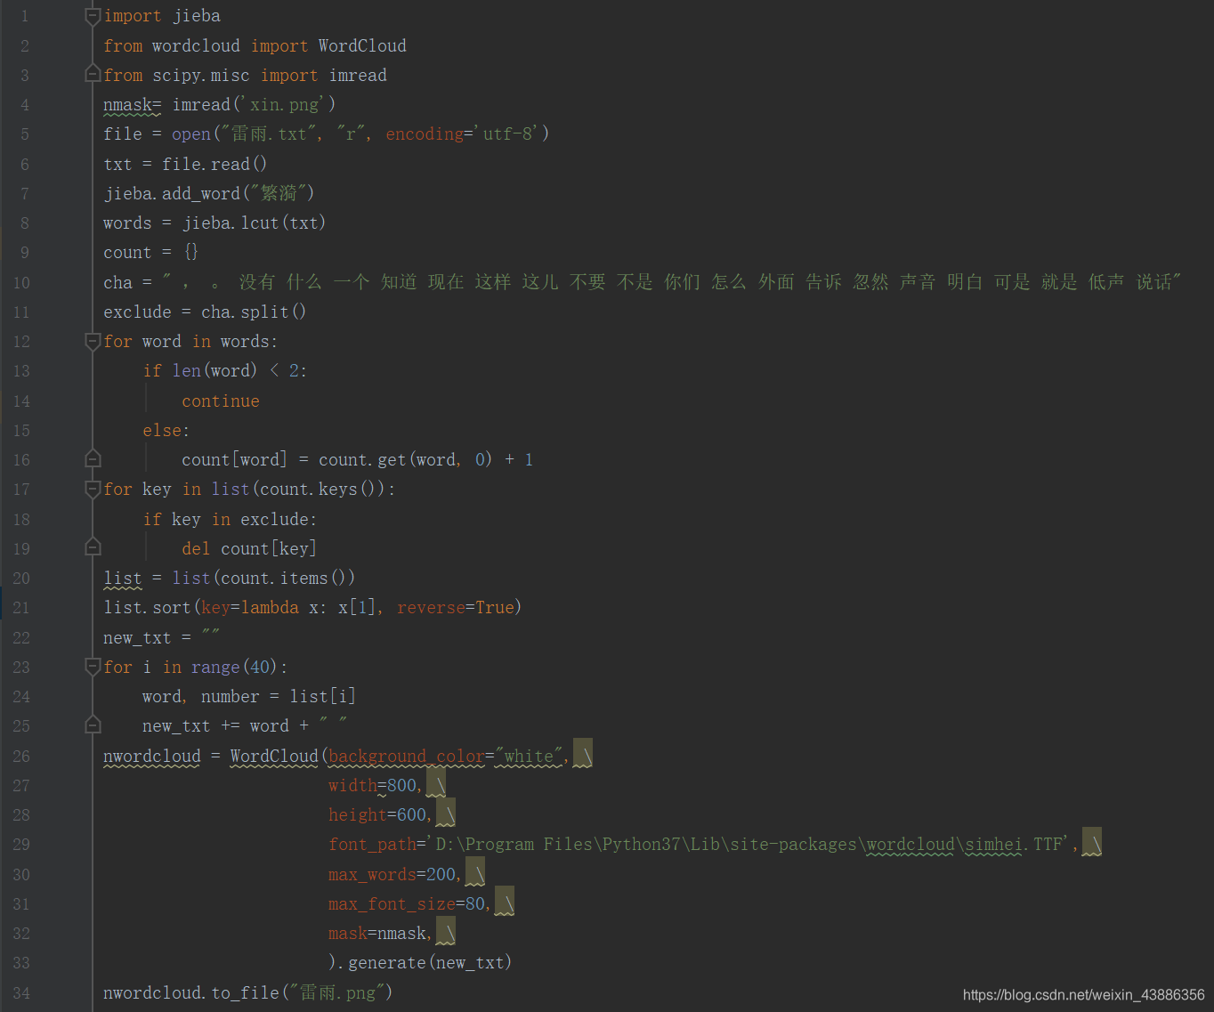Click fold end marker at line 16
The width and height of the screenshot is (1214, 1012).
pos(93,458)
